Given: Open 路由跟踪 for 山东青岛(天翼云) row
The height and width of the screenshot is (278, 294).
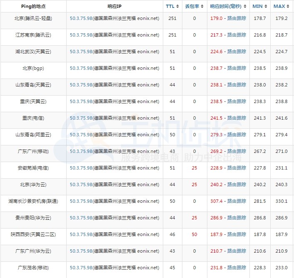Looking at the screenshot, I should coord(237,85).
